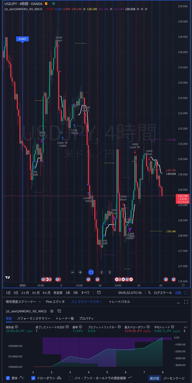Viewport: 192px width, 383px height.
Task: Move chart left with the left arrow
Action: (x=102, y=272)
